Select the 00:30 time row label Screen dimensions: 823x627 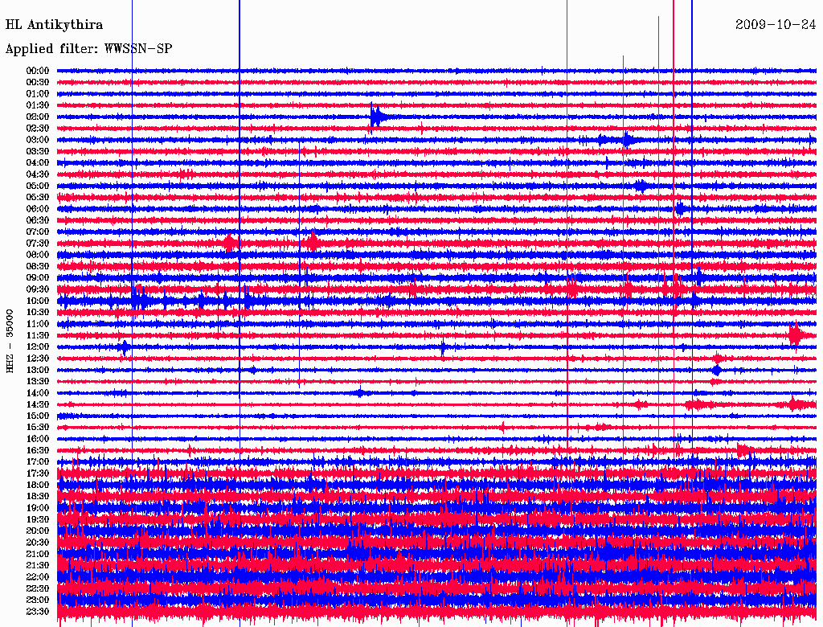pyautogui.click(x=38, y=83)
